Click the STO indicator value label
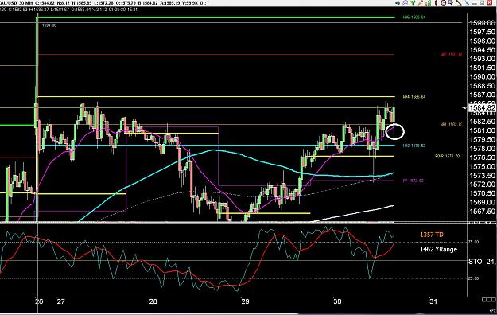Screen dimensions: 497x315 [x=482, y=262]
